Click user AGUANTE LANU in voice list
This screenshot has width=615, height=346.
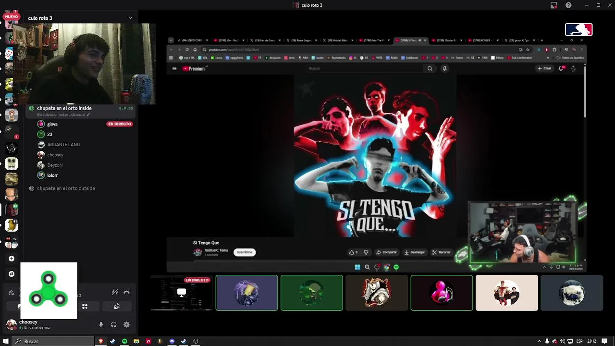63,145
